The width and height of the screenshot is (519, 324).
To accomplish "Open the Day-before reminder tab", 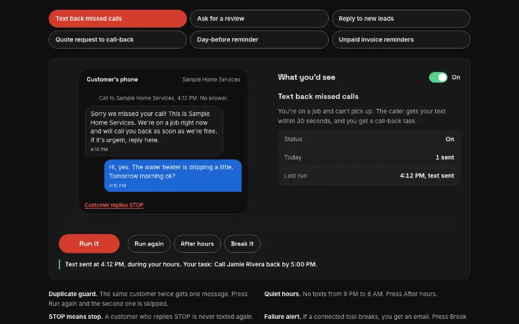I will pos(259,40).
